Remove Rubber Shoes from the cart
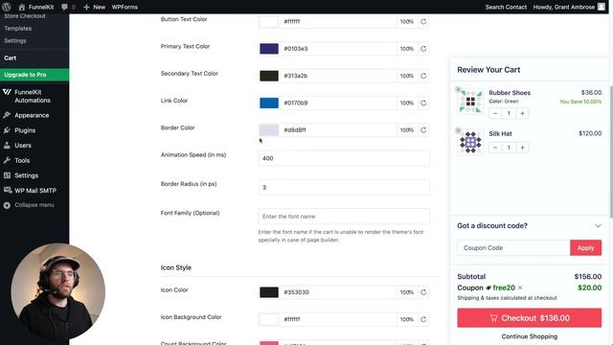Image resolution: width=613 pixels, height=345 pixels. click(x=458, y=89)
